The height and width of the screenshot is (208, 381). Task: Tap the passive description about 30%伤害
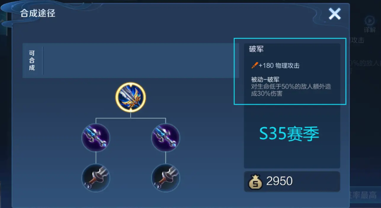pos(291,90)
